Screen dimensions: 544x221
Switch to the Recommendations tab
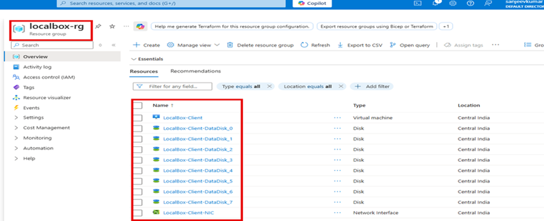(x=196, y=71)
